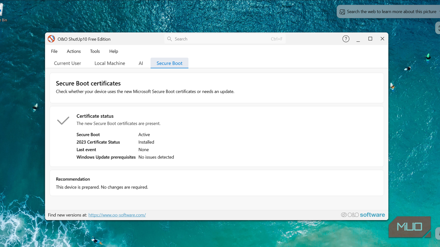
Task: Switch to the Local Machine tab
Action: pos(110,63)
